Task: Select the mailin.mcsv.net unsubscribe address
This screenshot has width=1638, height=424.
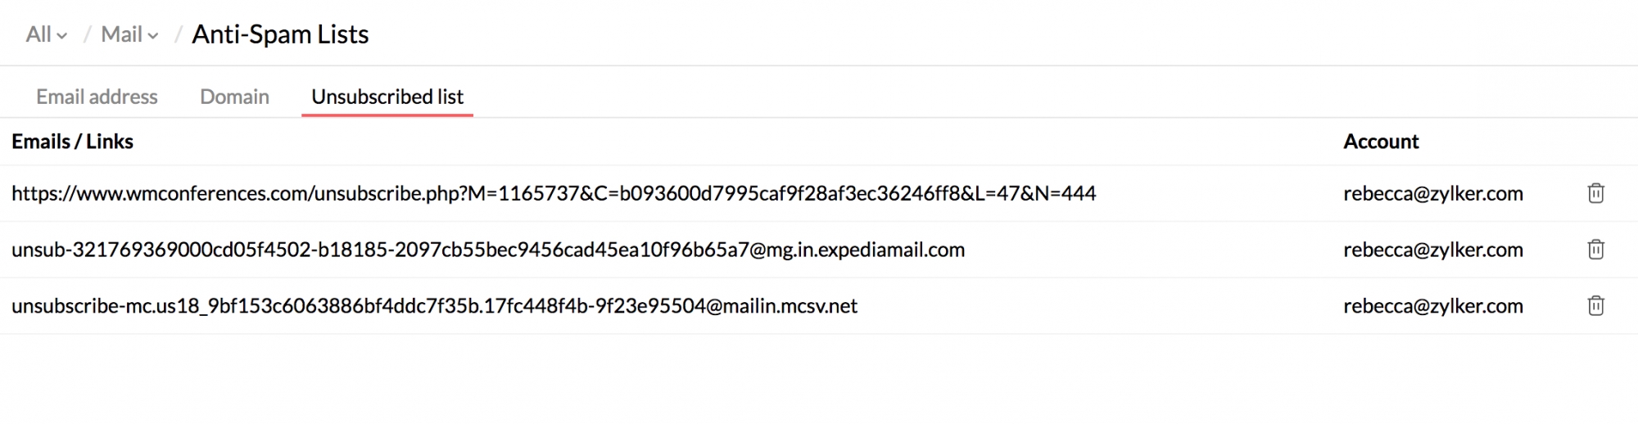Action: tap(434, 306)
